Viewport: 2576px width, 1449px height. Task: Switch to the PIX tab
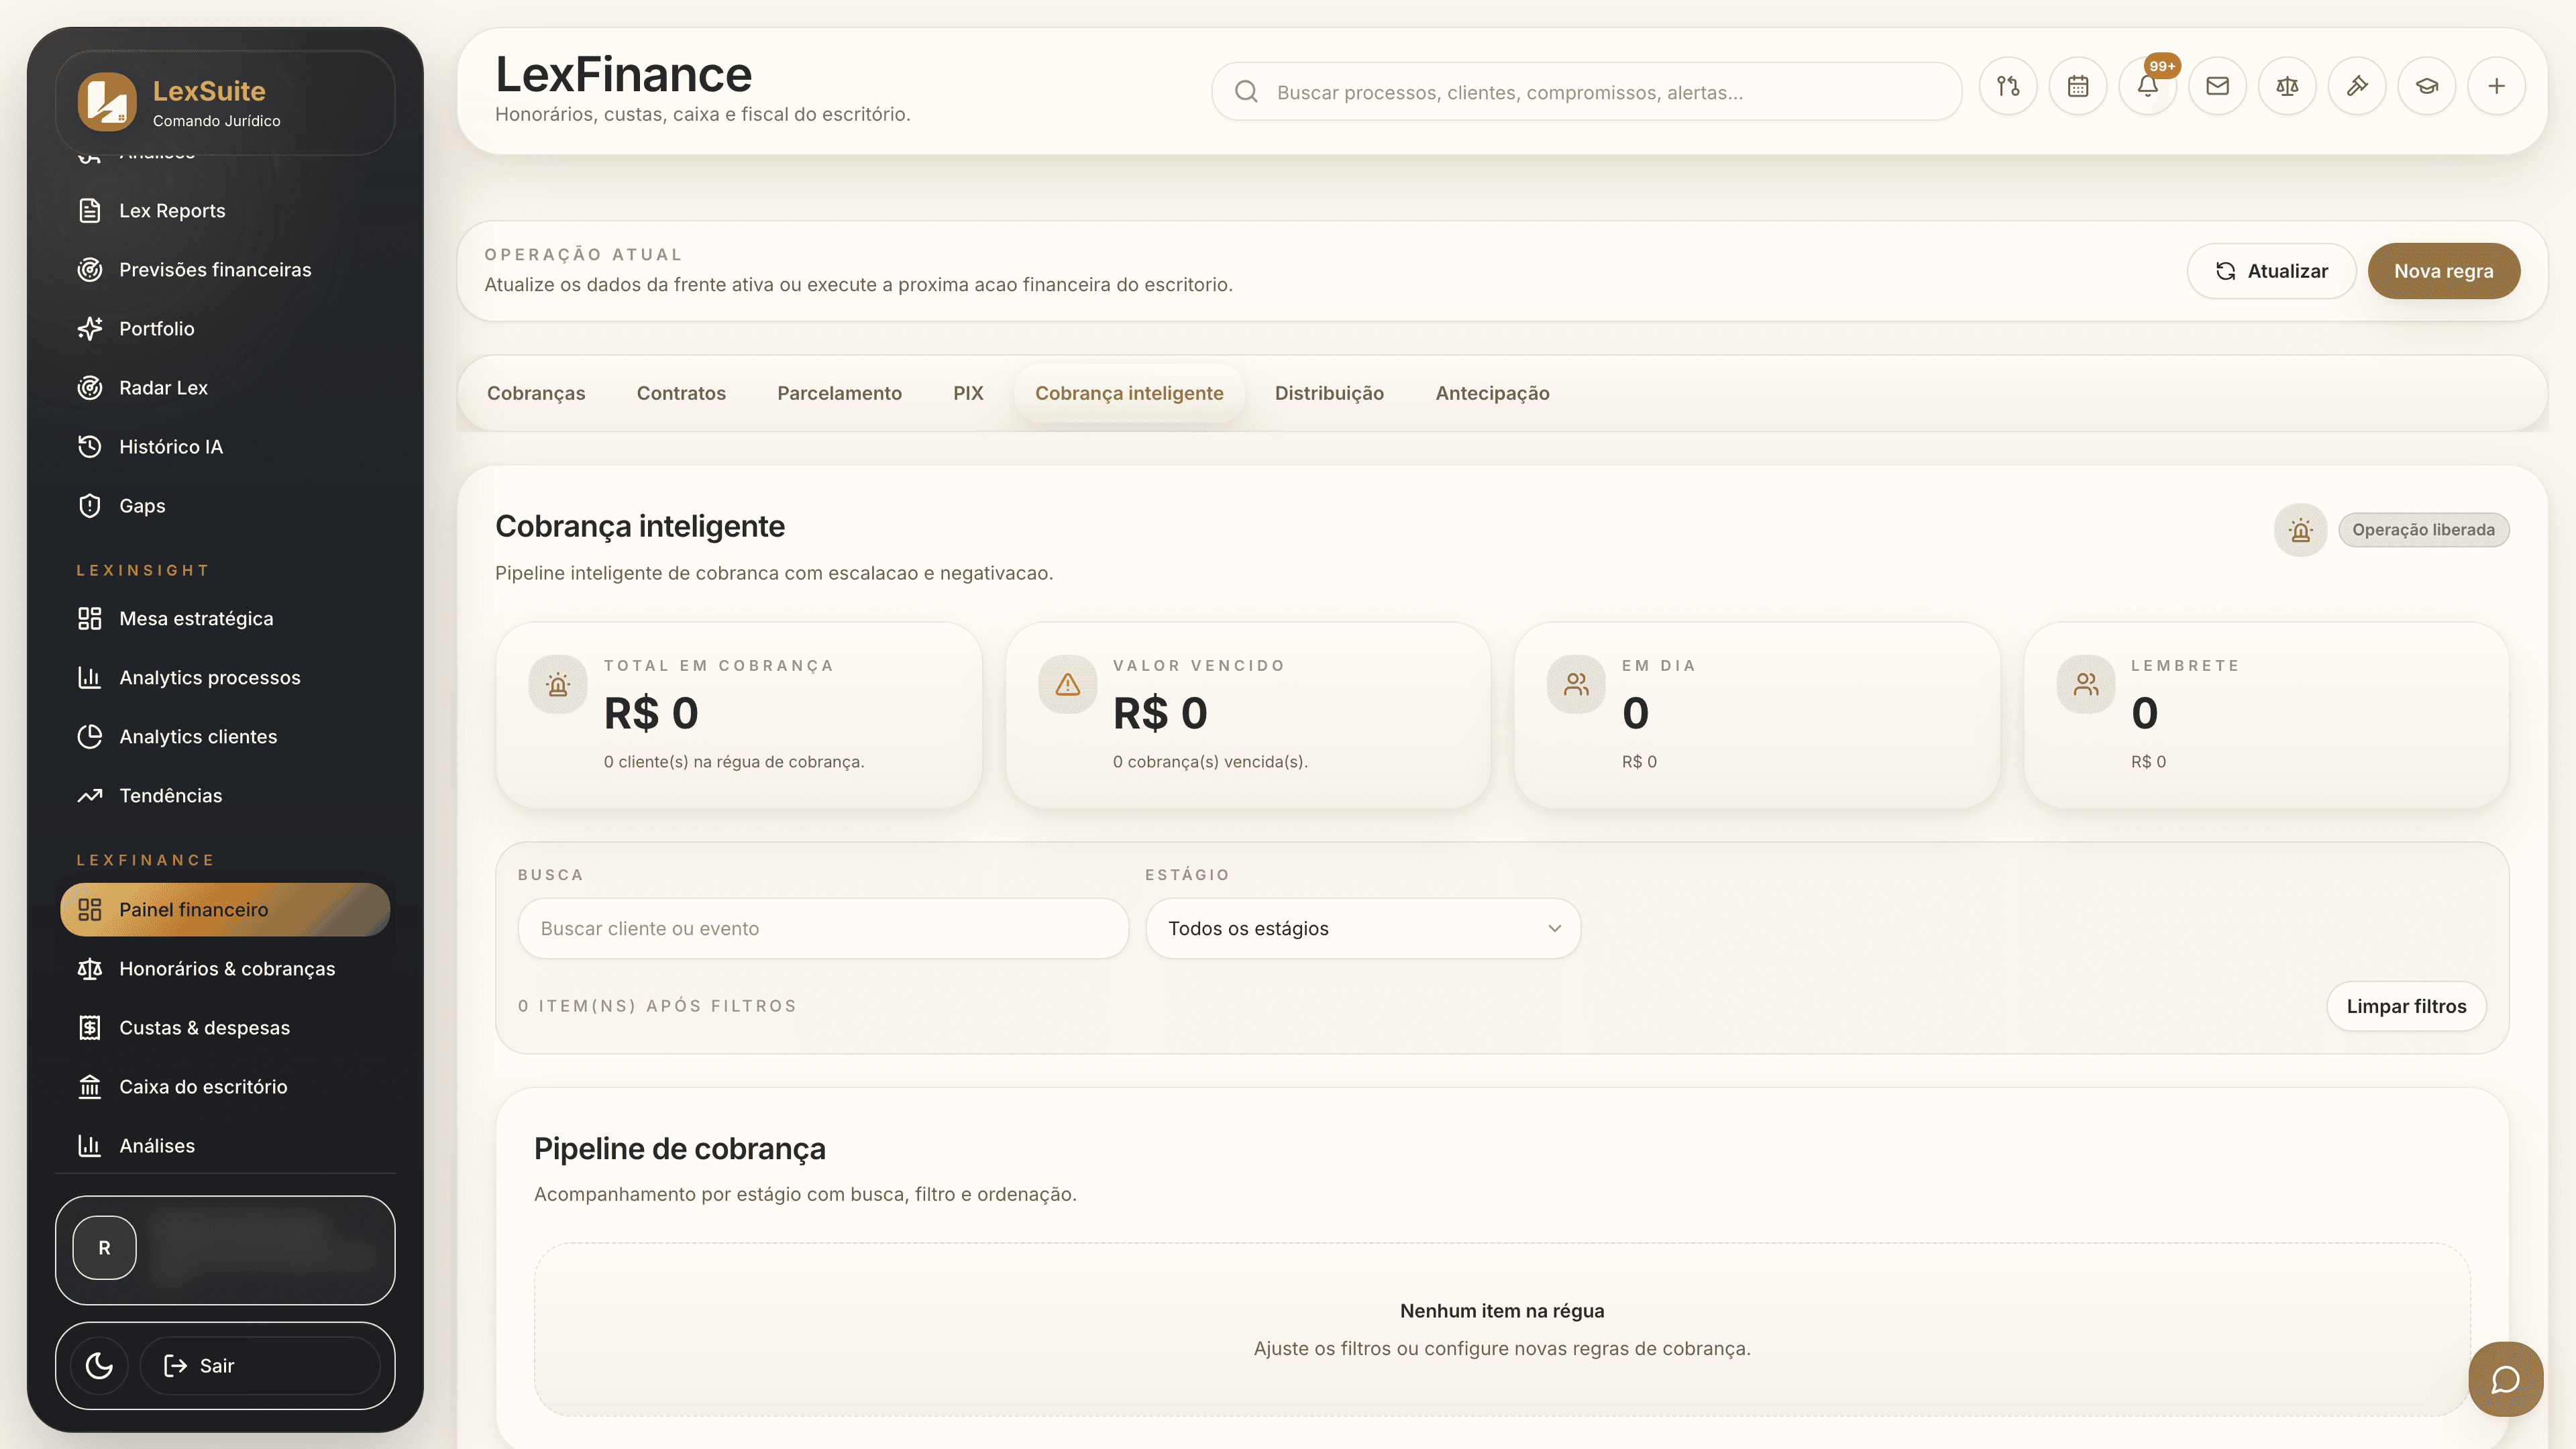pyautogui.click(x=967, y=393)
